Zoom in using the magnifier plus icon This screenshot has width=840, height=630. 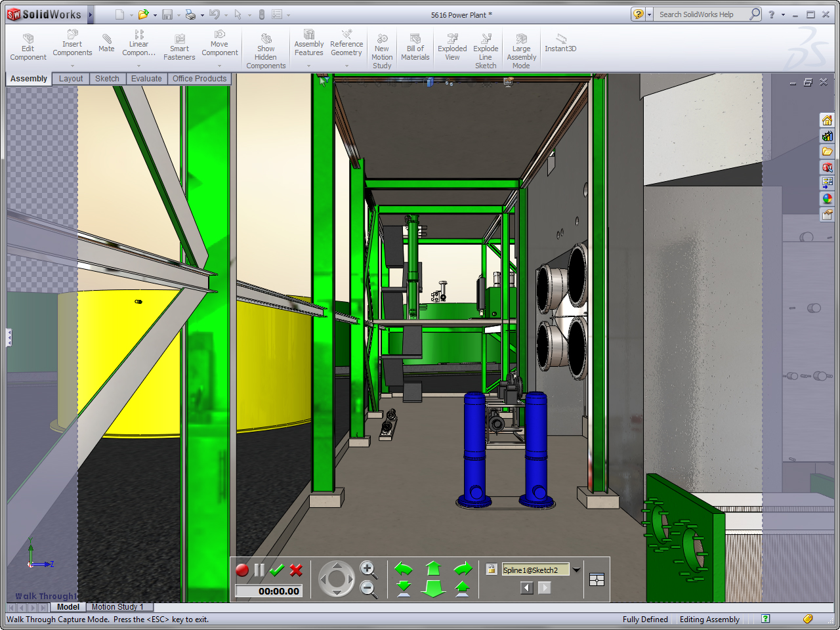(368, 569)
